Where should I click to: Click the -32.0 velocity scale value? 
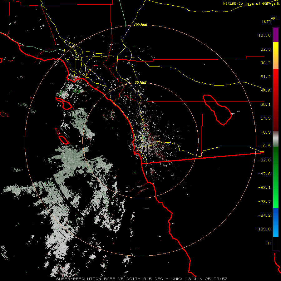pyautogui.click(x=264, y=160)
